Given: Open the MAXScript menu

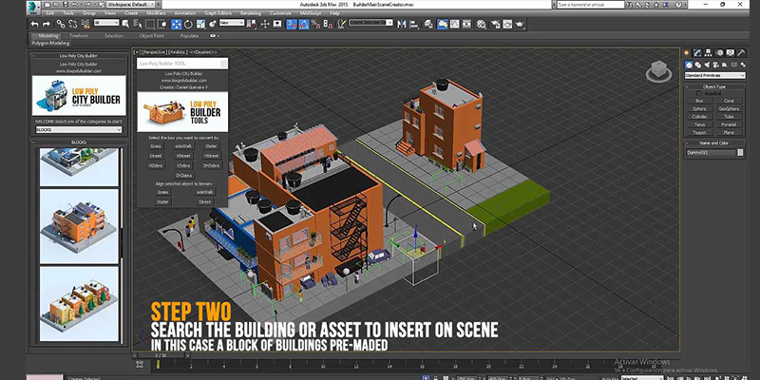Looking at the screenshot, I should pyautogui.click(x=312, y=13).
